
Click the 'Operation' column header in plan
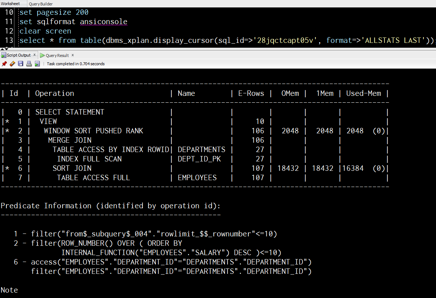coord(55,93)
